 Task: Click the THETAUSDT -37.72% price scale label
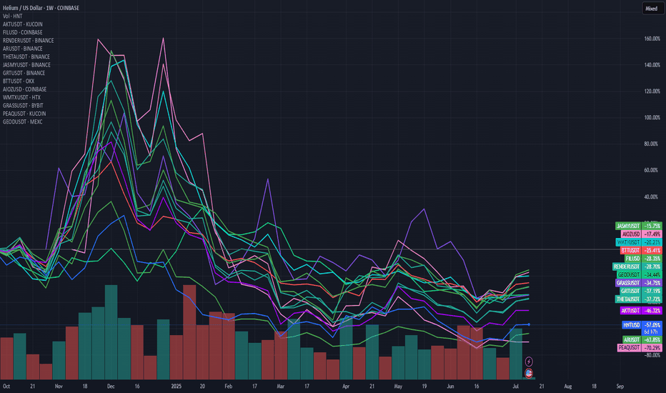(x=638, y=299)
